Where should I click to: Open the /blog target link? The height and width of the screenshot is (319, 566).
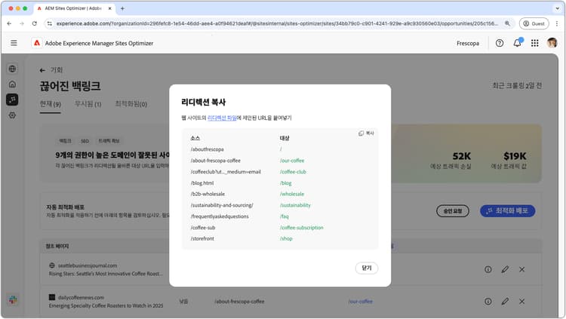tap(285, 183)
